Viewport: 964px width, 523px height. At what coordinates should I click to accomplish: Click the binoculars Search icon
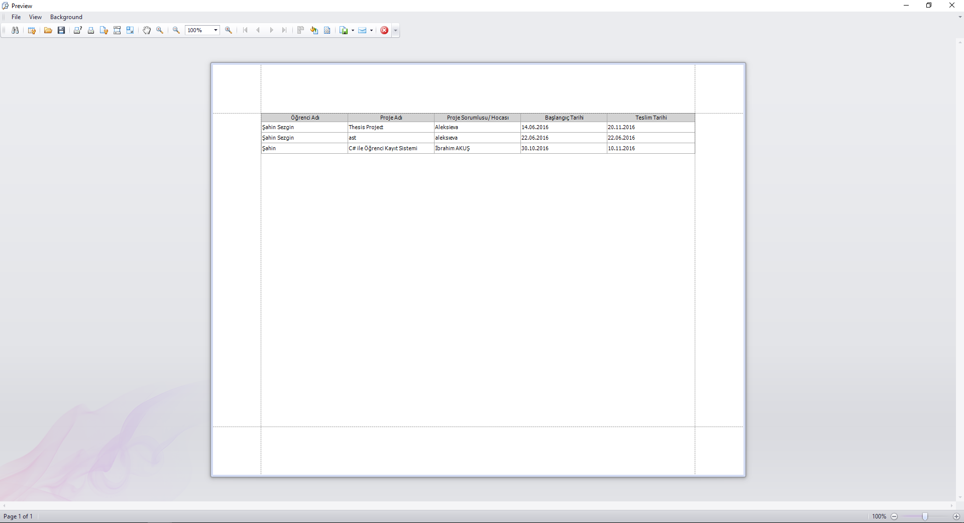coord(15,30)
